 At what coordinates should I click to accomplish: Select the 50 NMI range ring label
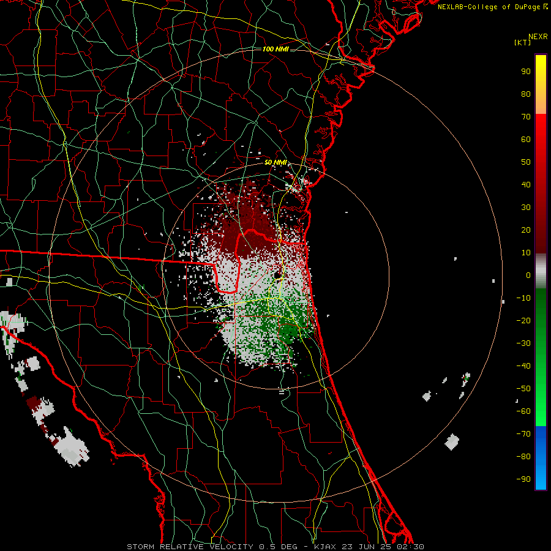[275, 162]
